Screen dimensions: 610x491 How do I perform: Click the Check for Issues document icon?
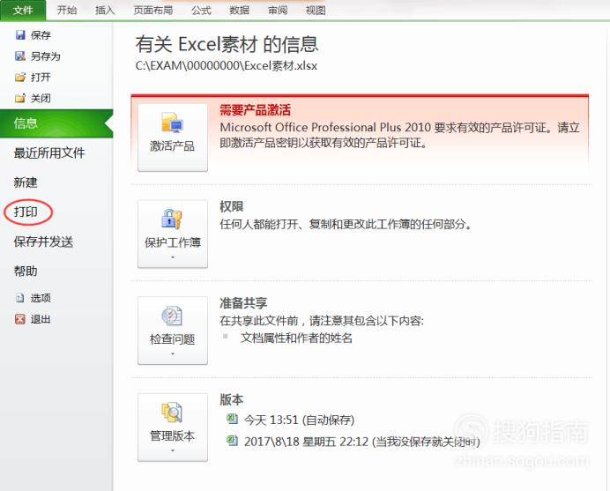point(172,316)
